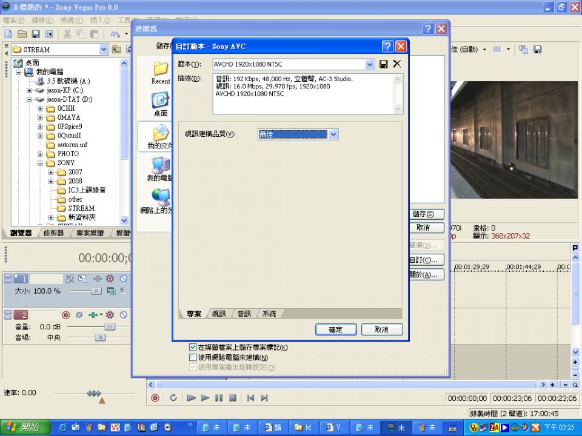The width and height of the screenshot is (582, 436).
Task: Click Copy snapshot to clipboard icon above preview
Action: (x=524, y=49)
